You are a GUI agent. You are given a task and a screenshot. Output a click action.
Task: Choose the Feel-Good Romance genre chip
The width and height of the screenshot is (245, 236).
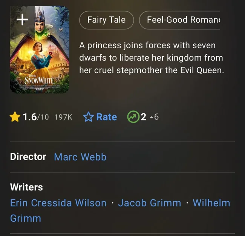point(181,20)
